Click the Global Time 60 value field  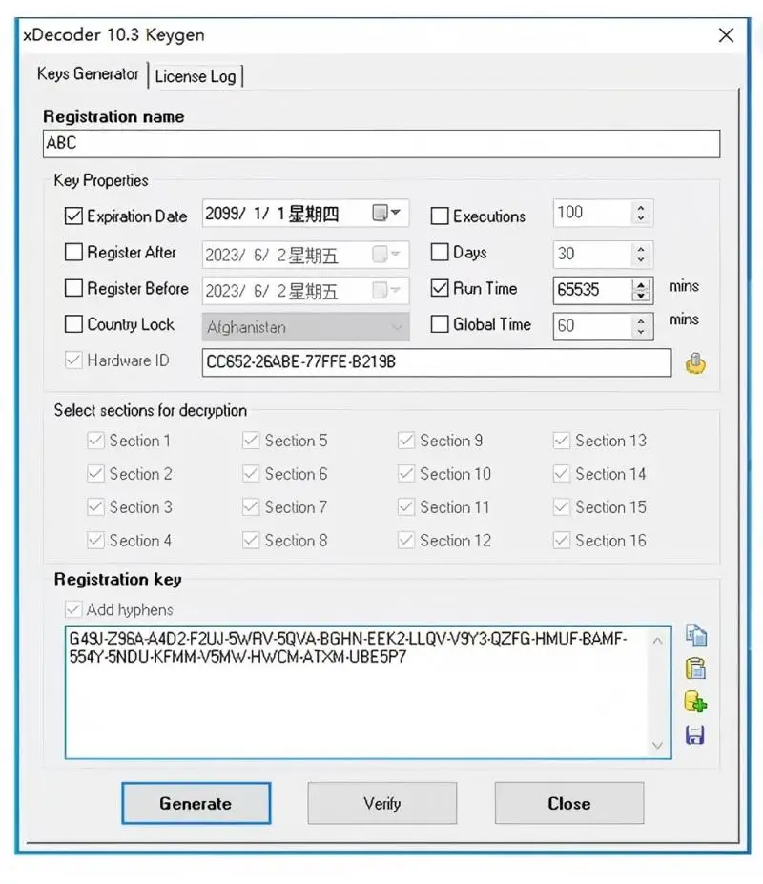click(592, 326)
